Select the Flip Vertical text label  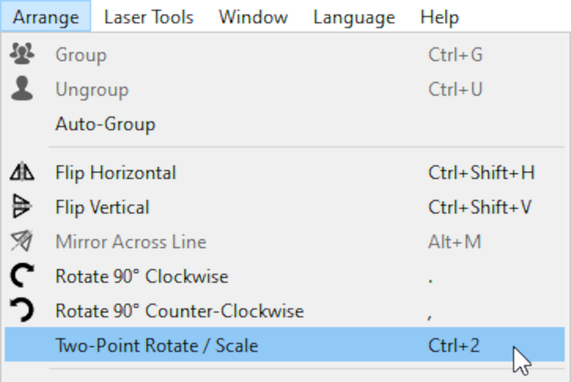click(102, 208)
